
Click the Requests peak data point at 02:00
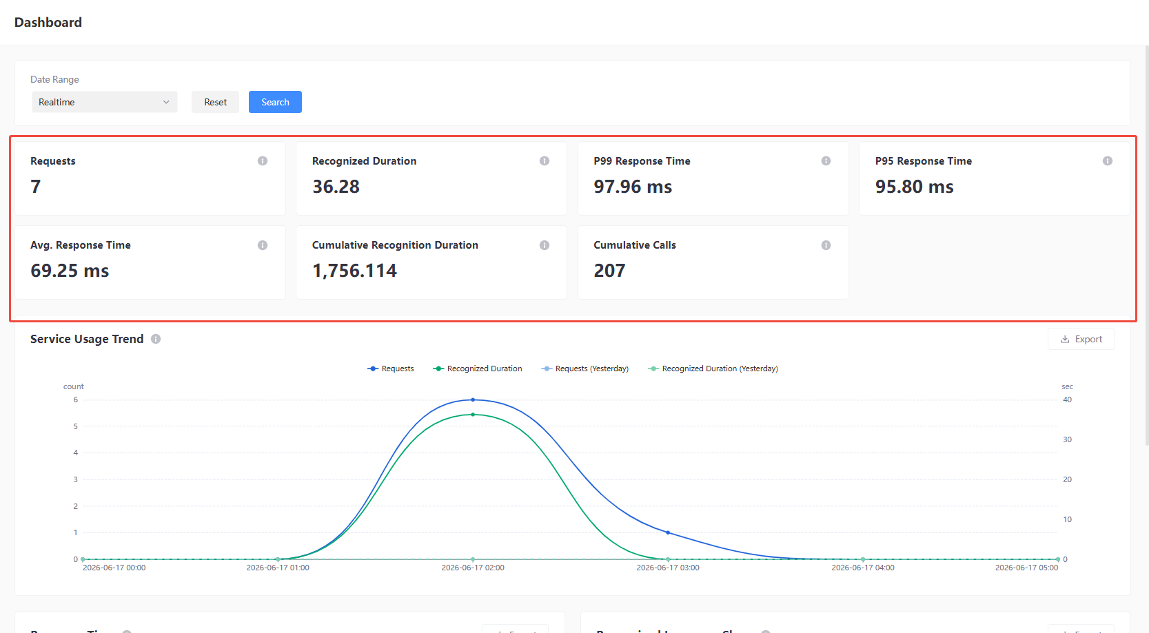click(473, 399)
